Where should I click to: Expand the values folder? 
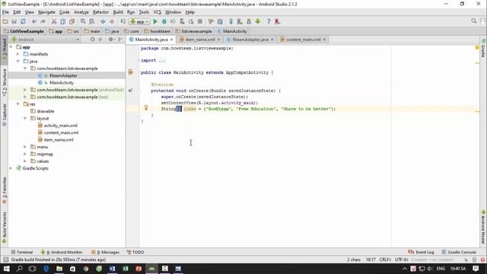25,161
